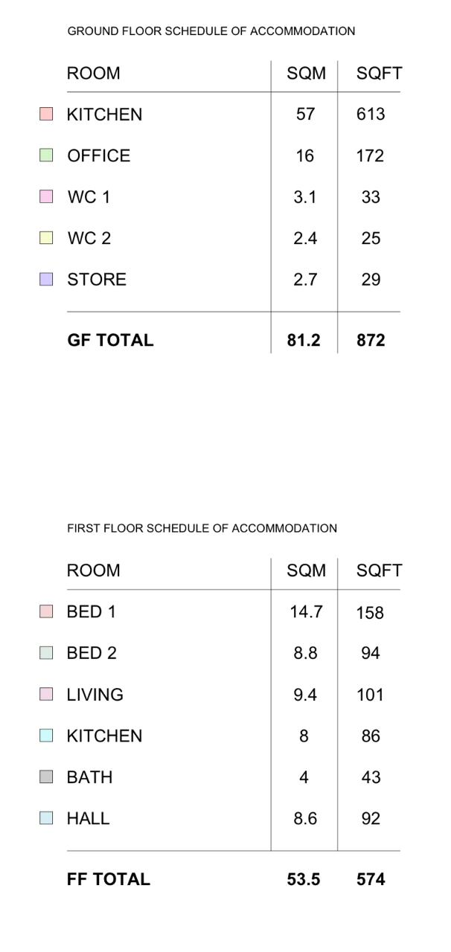Viewport: 451px width, 952px height.
Task: Select the yellow swatch beside WC 2
Action: coord(46,238)
